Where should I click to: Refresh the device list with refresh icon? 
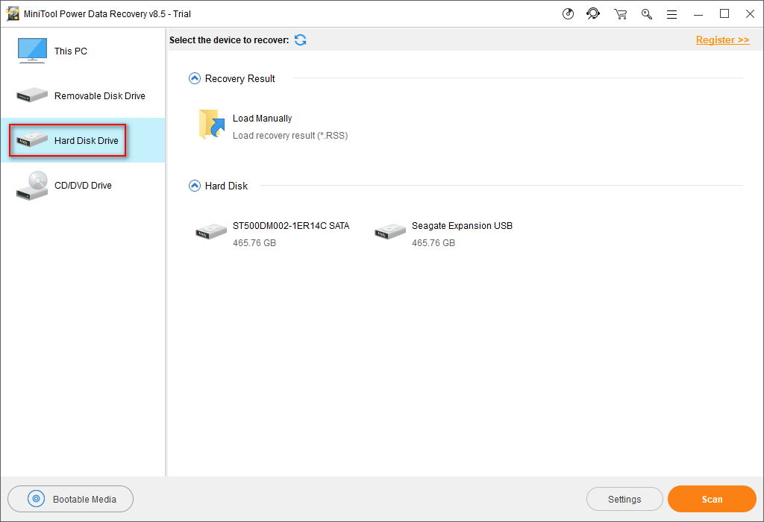click(x=300, y=40)
